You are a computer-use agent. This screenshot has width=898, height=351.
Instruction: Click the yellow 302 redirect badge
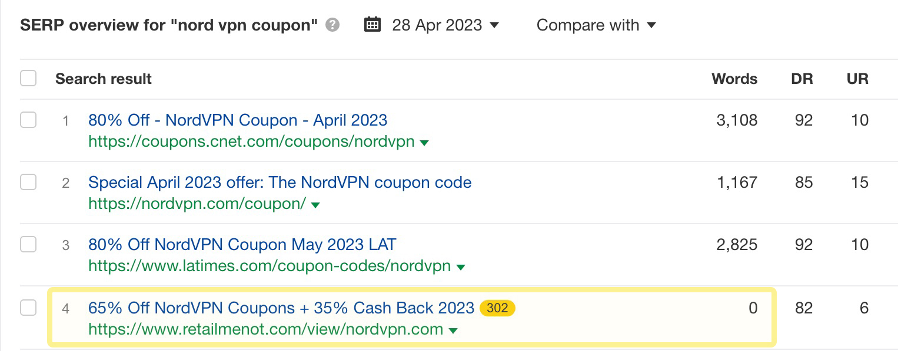[x=497, y=308]
